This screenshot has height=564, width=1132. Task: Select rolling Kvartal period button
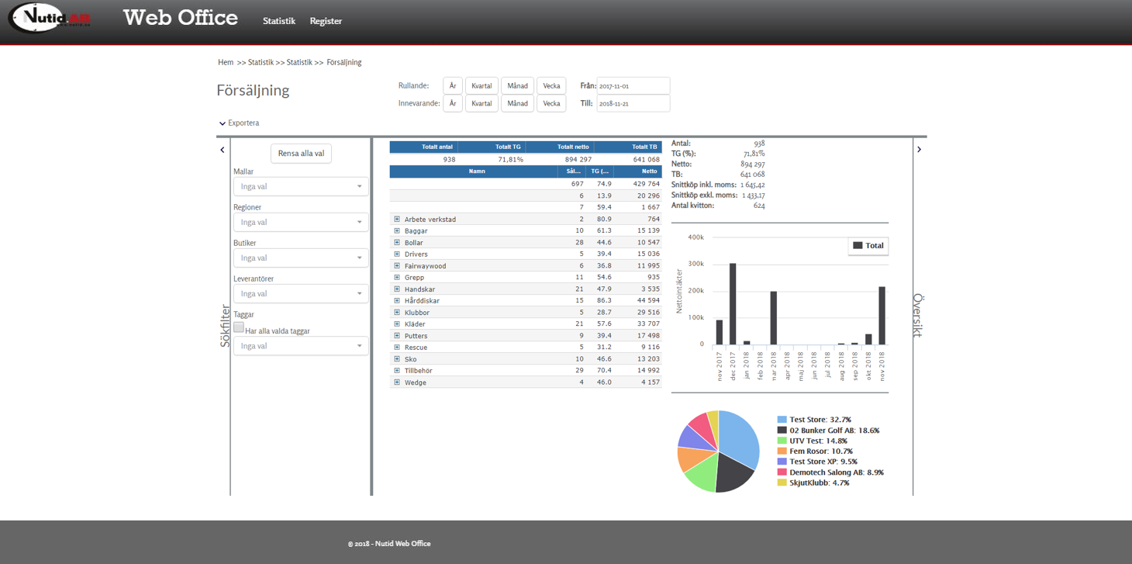pos(481,86)
